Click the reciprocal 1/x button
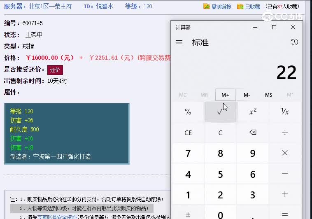Viewport: 312px width, 219px height. point(285,112)
